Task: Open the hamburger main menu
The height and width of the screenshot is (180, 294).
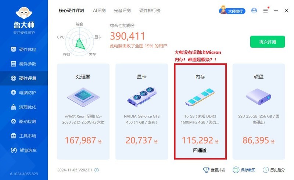Action: [x=265, y=11]
